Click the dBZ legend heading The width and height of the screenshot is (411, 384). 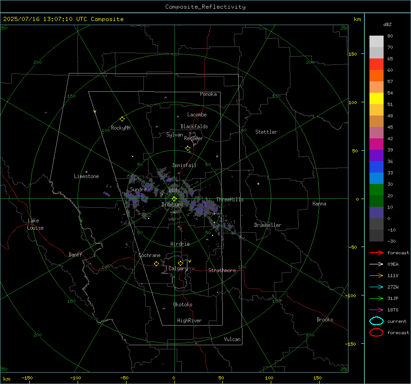[x=387, y=24]
